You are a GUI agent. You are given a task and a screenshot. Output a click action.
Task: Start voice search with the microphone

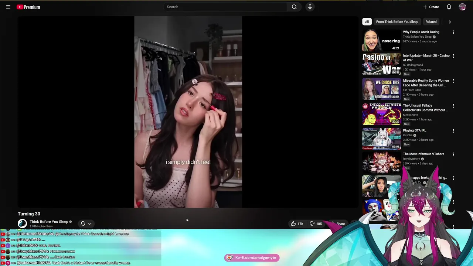pos(310,7)
